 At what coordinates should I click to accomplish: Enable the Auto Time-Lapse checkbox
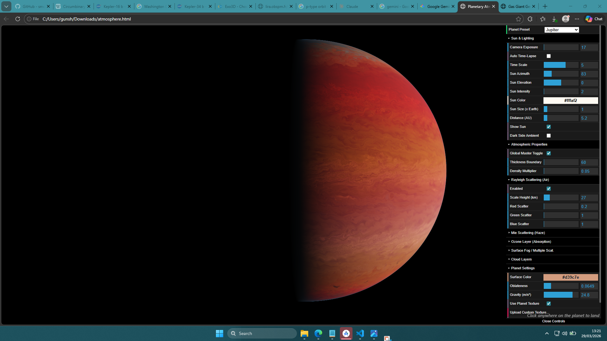[x=549, y=56]
